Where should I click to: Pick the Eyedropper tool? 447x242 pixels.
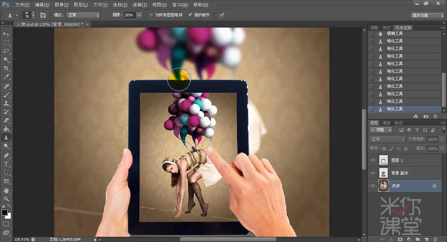[x=6, y=77]
